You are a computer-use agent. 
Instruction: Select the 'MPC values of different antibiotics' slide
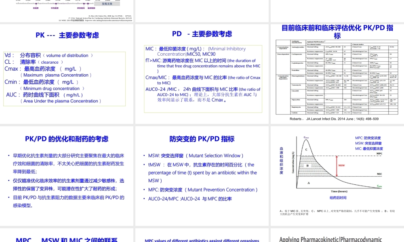click(x=202, y=235)
